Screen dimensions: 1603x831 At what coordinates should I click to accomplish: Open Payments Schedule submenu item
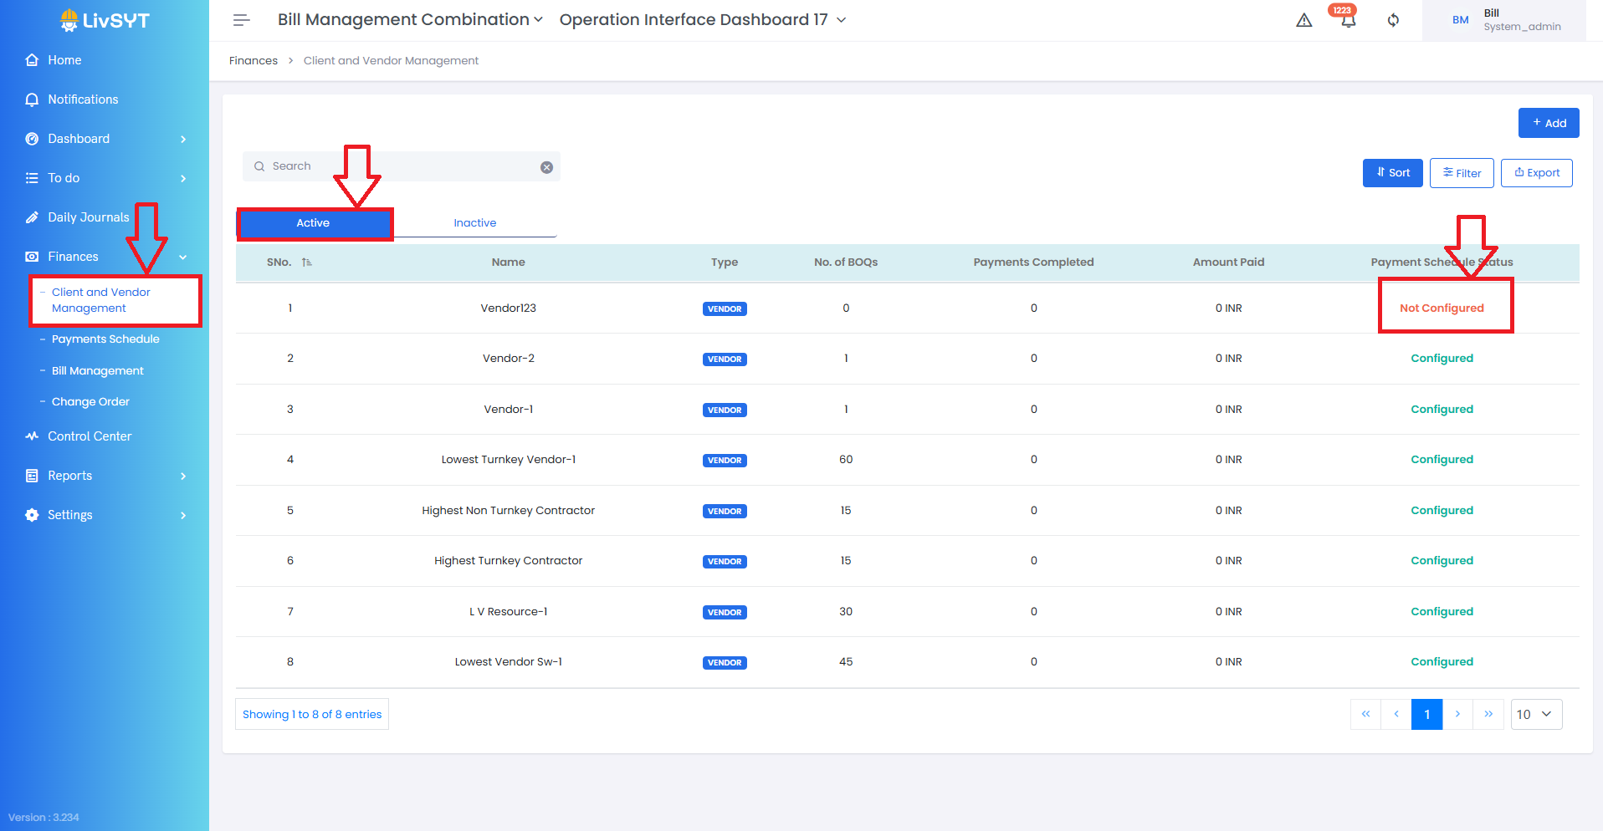105,339
